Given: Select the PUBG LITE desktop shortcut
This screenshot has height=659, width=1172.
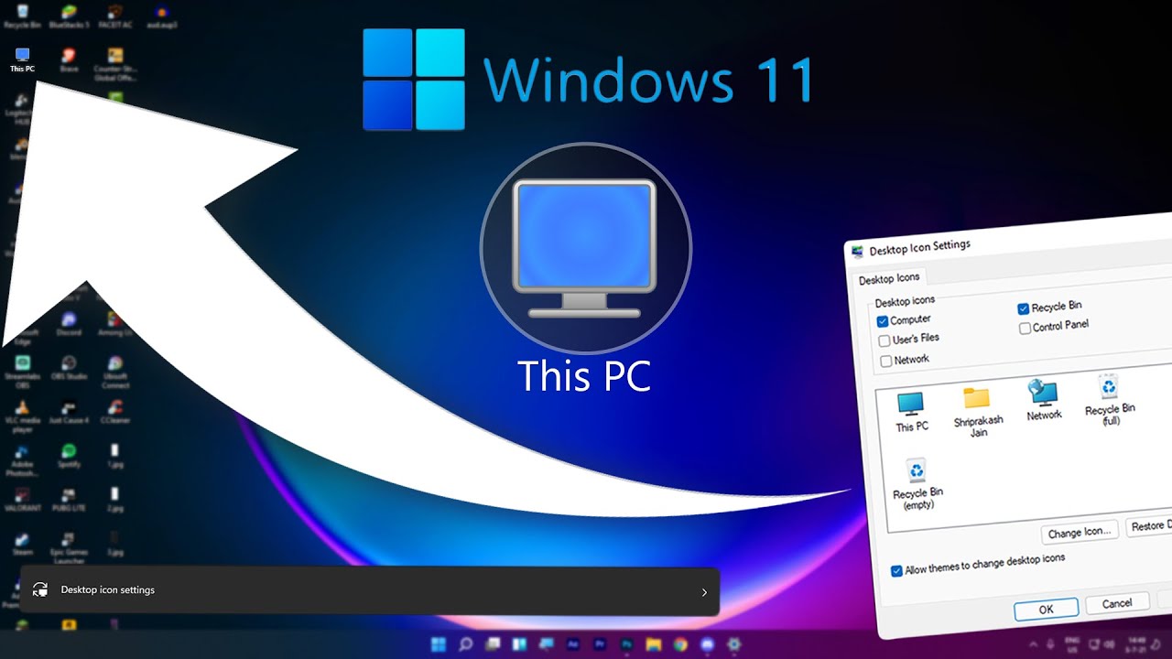Looking at the screenshot, I should coord(69,500).
